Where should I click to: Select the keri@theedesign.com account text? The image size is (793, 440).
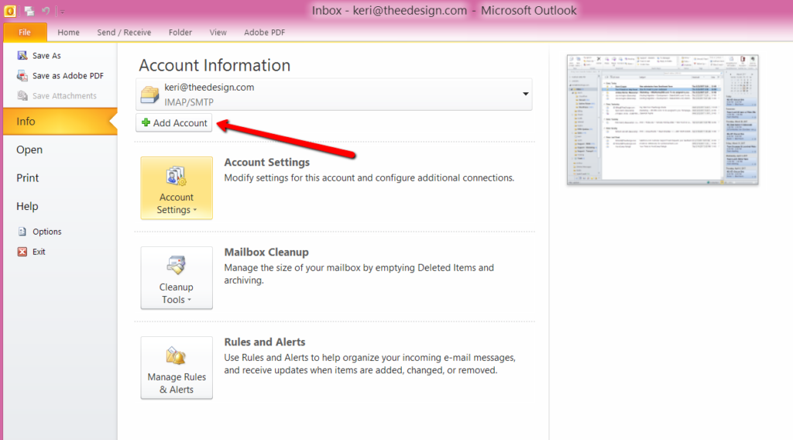(x=209, y=88)
